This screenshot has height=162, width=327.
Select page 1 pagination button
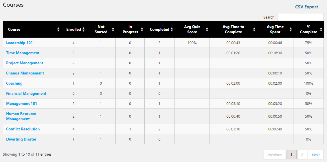coord(291,155)
